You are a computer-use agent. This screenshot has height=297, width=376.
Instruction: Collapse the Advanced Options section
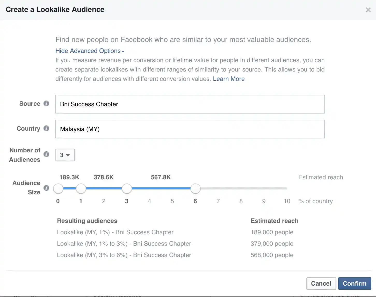88,51
